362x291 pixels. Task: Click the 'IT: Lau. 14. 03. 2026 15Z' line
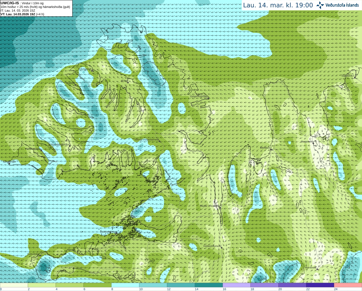[x=18, y=10]
